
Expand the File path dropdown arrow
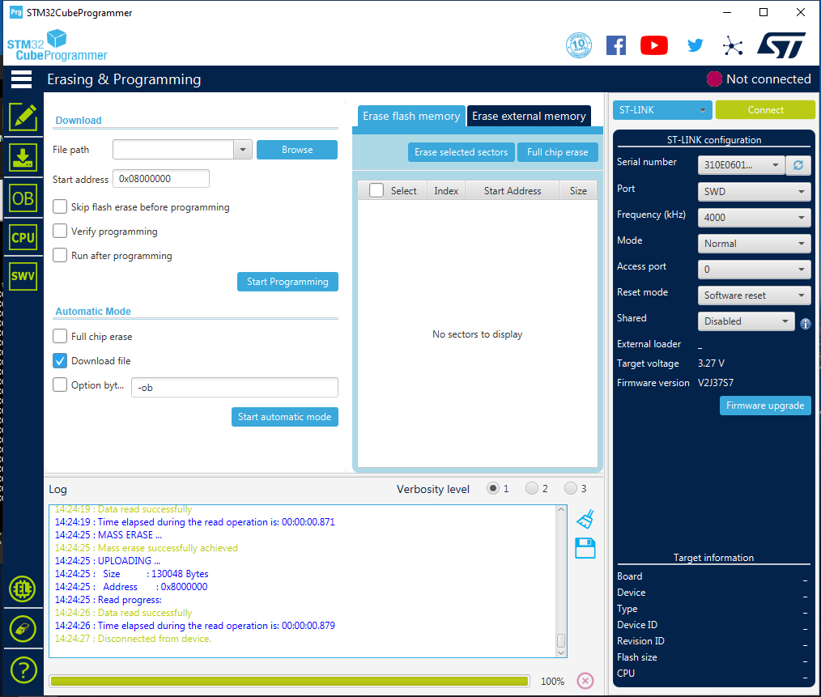tap(242, 150)
